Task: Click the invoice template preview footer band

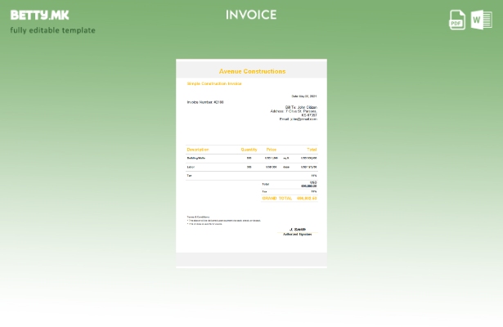Action: tap(251, 259)
